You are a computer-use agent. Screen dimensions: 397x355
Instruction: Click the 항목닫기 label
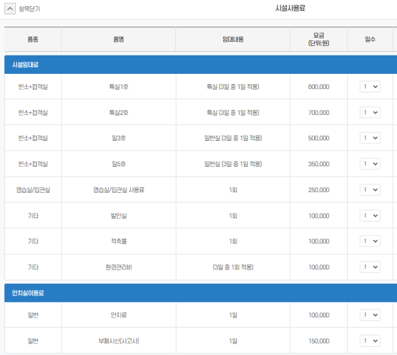click(29, 9)
